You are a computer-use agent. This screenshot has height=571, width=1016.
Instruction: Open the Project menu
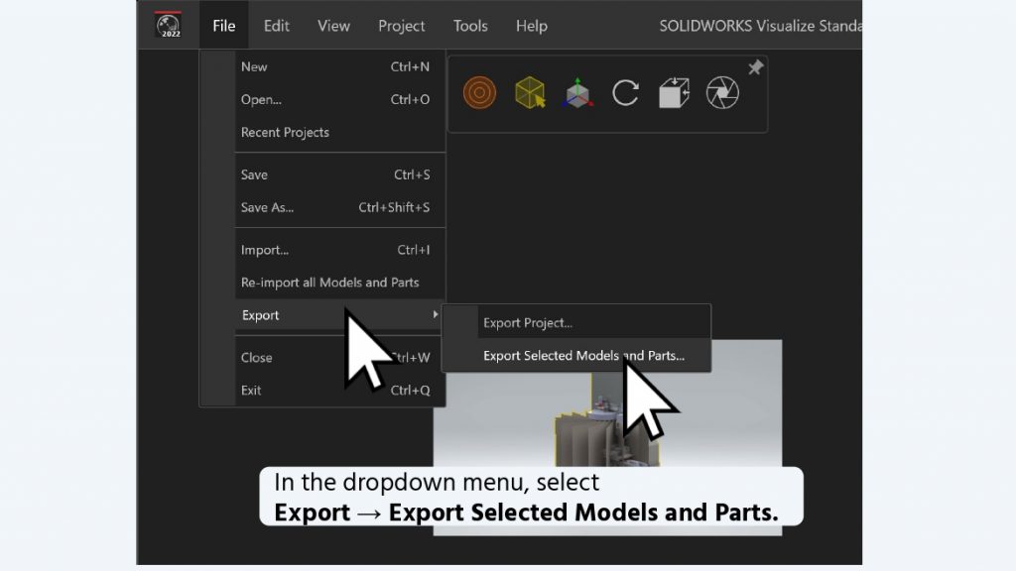tap(401, 26)
